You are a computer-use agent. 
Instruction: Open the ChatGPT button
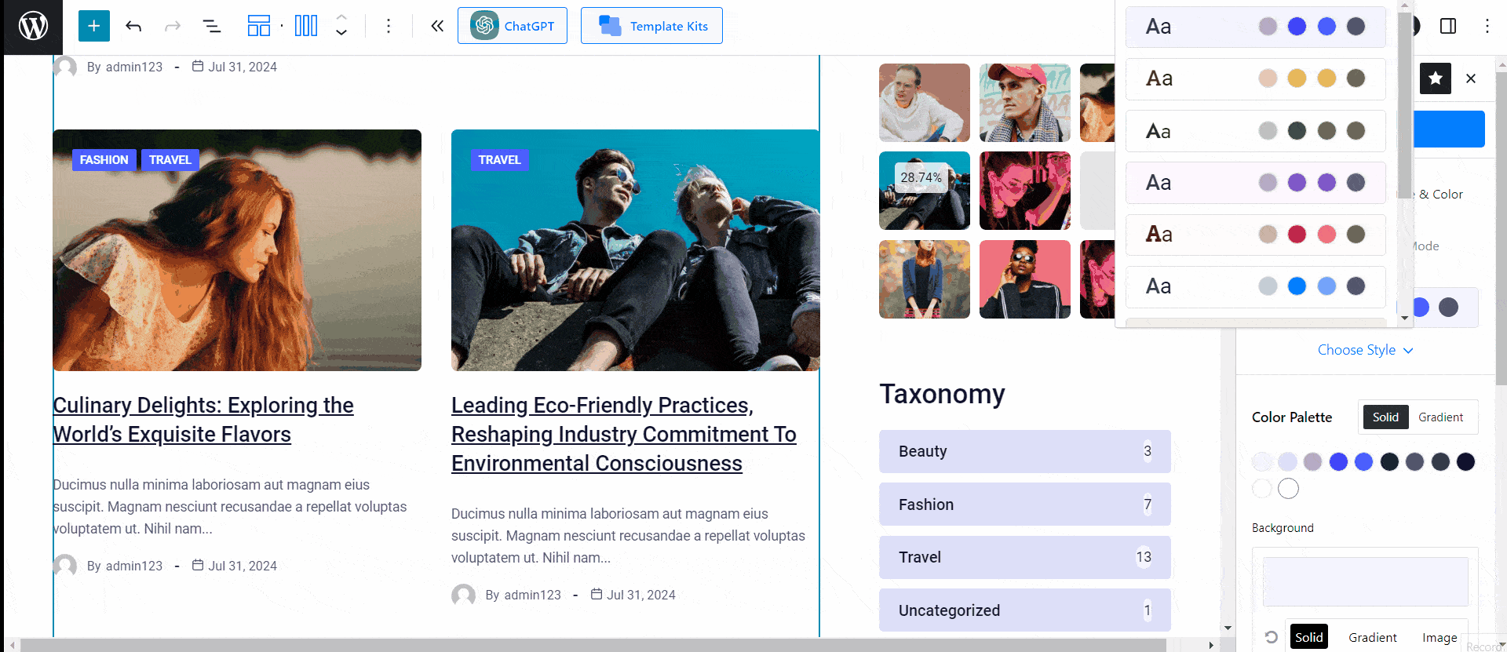(x=513, y=26)
